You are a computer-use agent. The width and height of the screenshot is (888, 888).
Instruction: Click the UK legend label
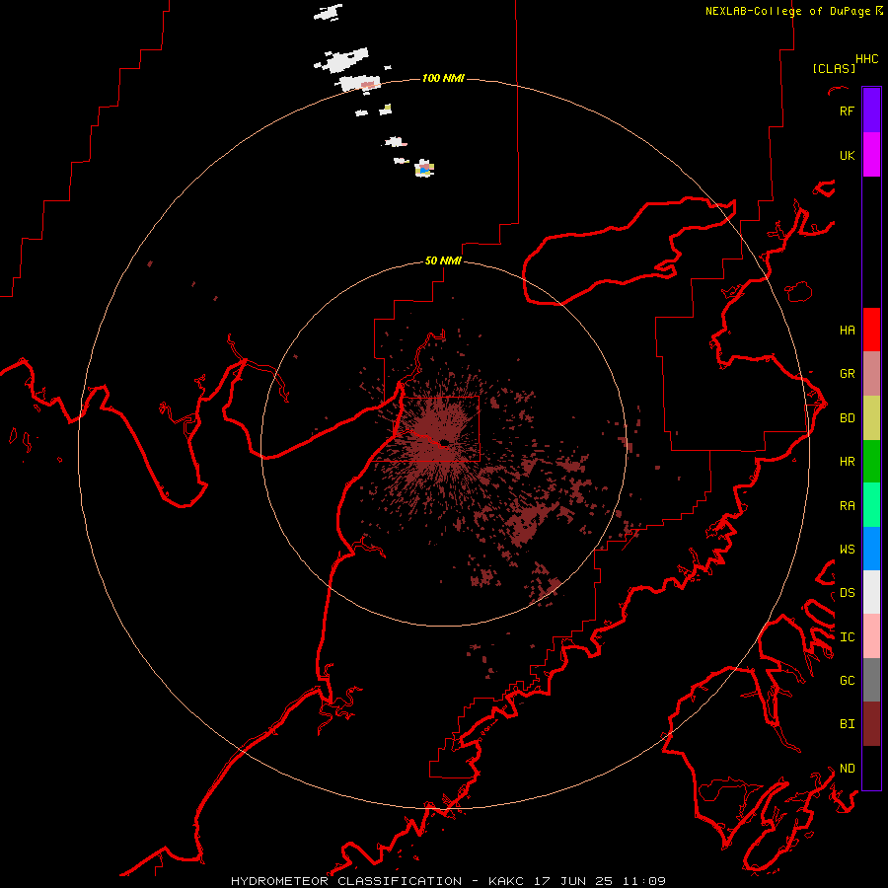pyautogui.click(x=847, y=155)
